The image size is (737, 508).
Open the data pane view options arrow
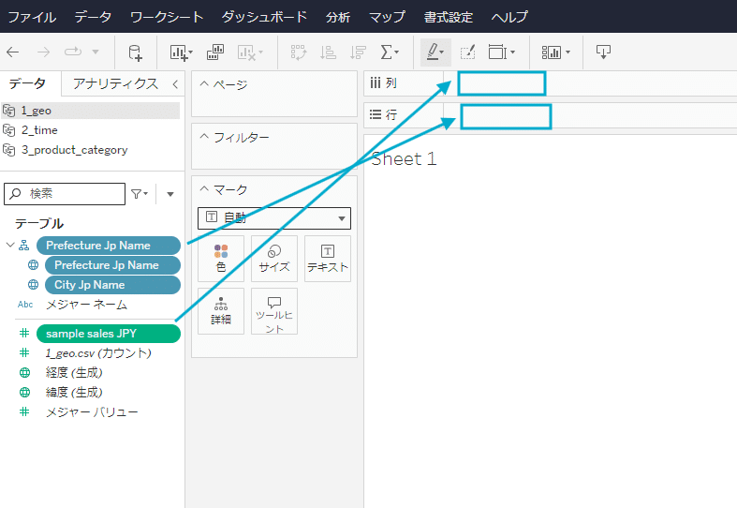click(x=170, y=194)
